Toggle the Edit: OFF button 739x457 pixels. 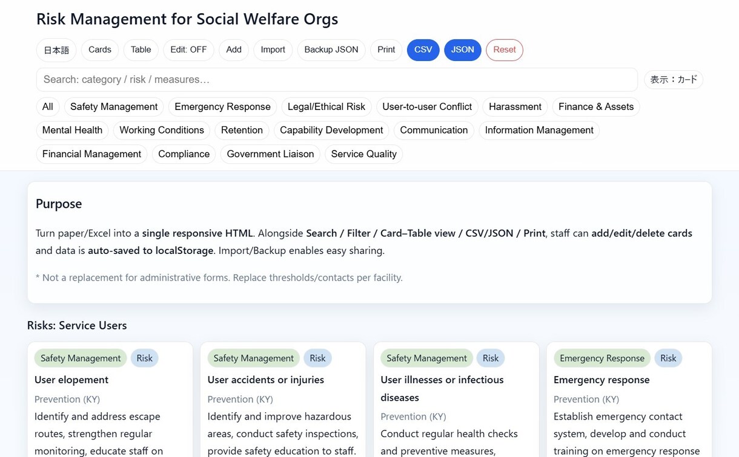(x=188, y=50)
